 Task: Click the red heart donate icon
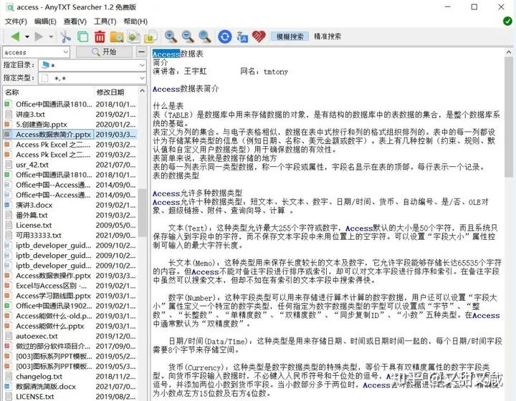(259, 36)
